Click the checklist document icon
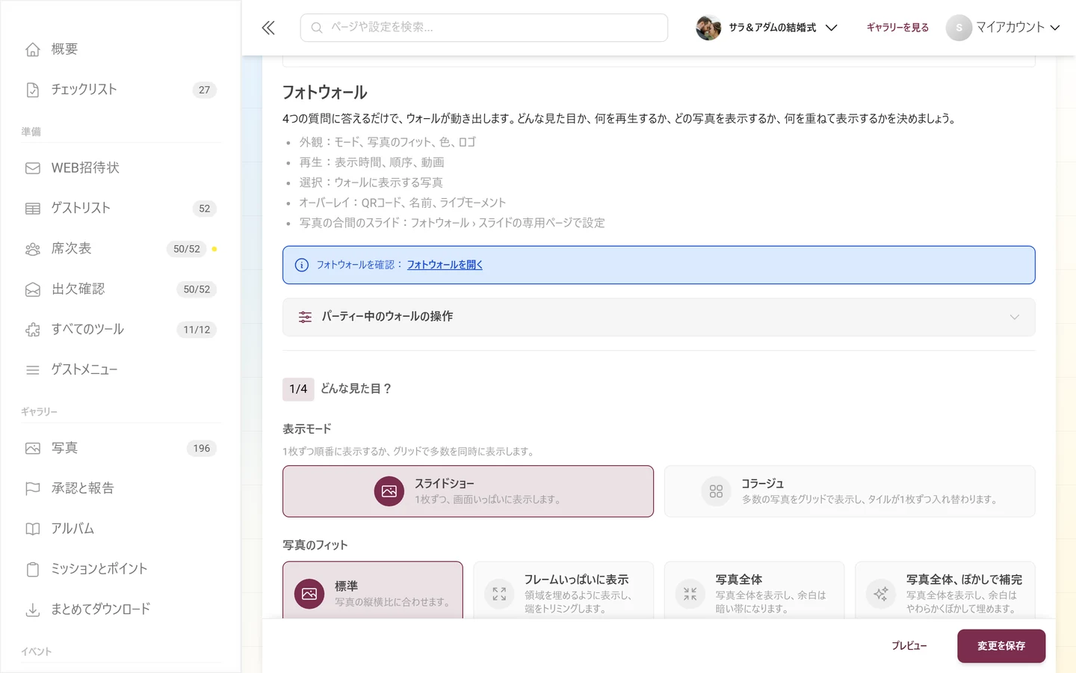Screen dimensions: 1076x673 (x=33, y=90)
